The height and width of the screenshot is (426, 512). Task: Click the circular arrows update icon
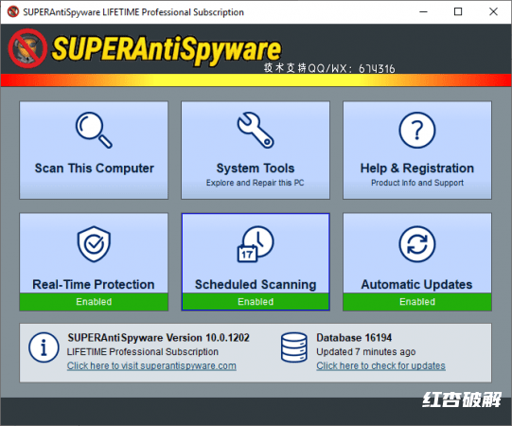(x=417, y=243)
